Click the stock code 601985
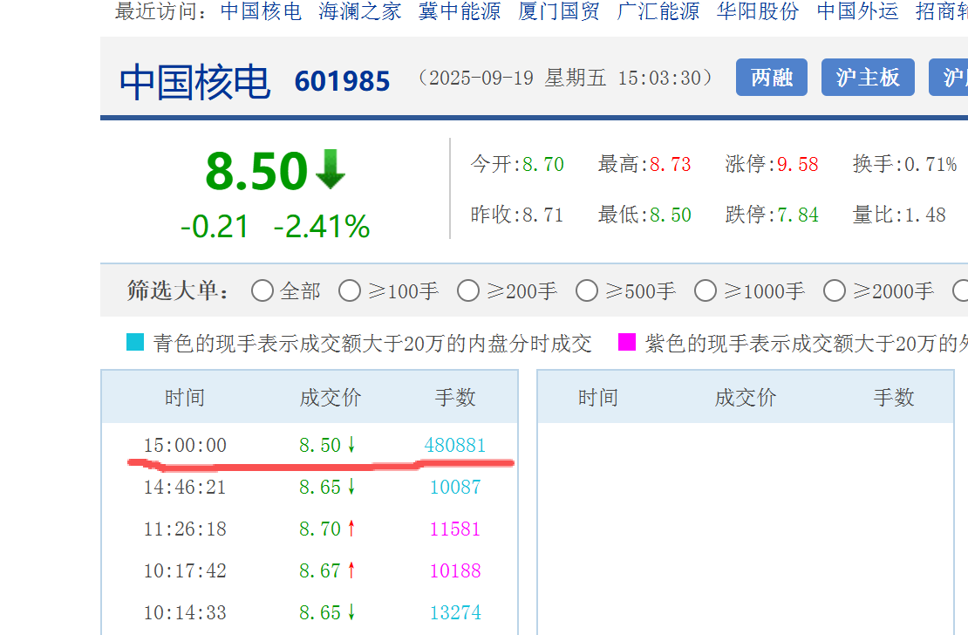Viewport: 968px width, 635px height. click(x=342, y=81)
